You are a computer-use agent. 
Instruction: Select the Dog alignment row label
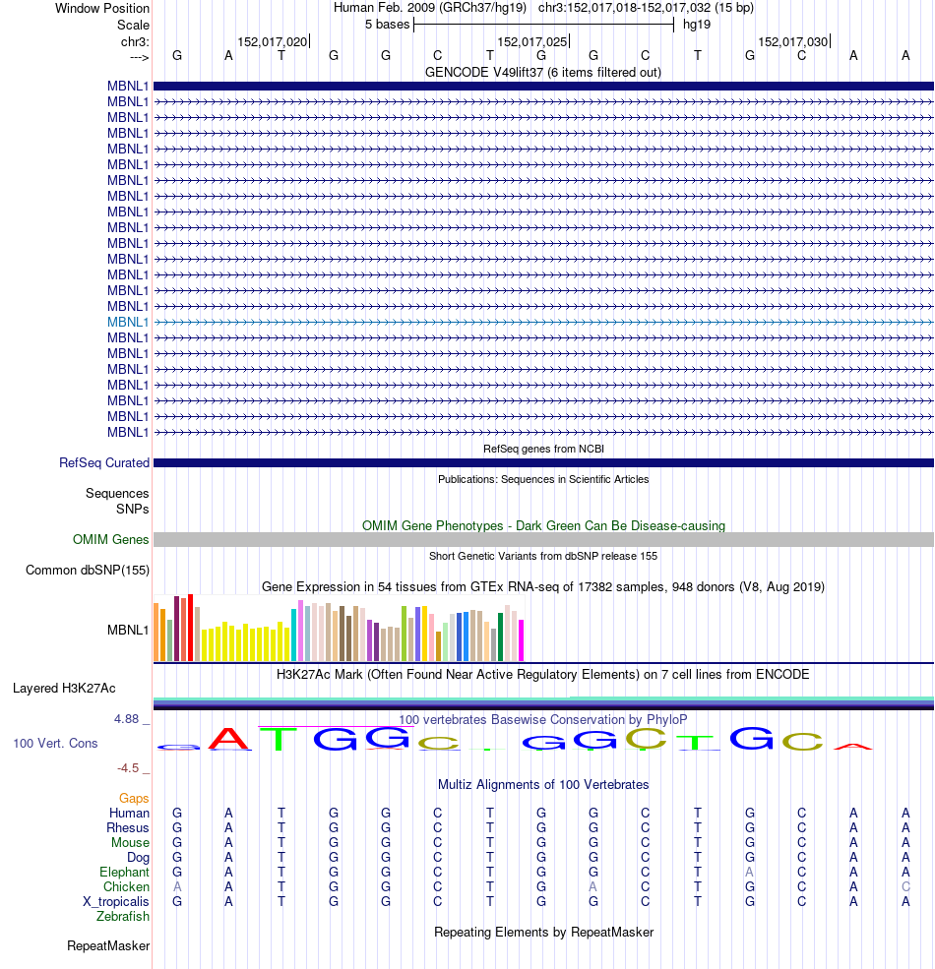click(138, 857)
